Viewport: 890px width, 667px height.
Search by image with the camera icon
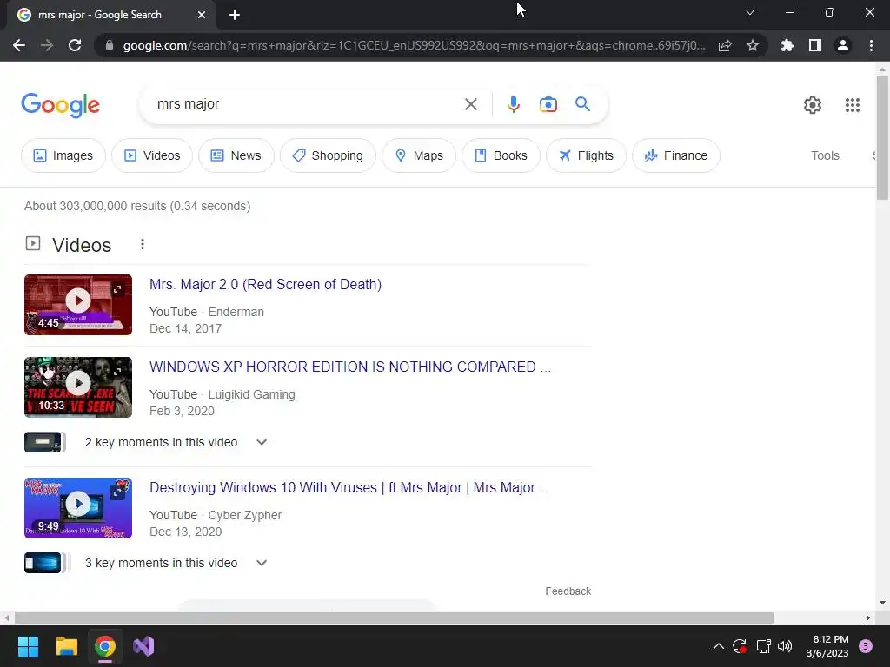pos(548,104)
